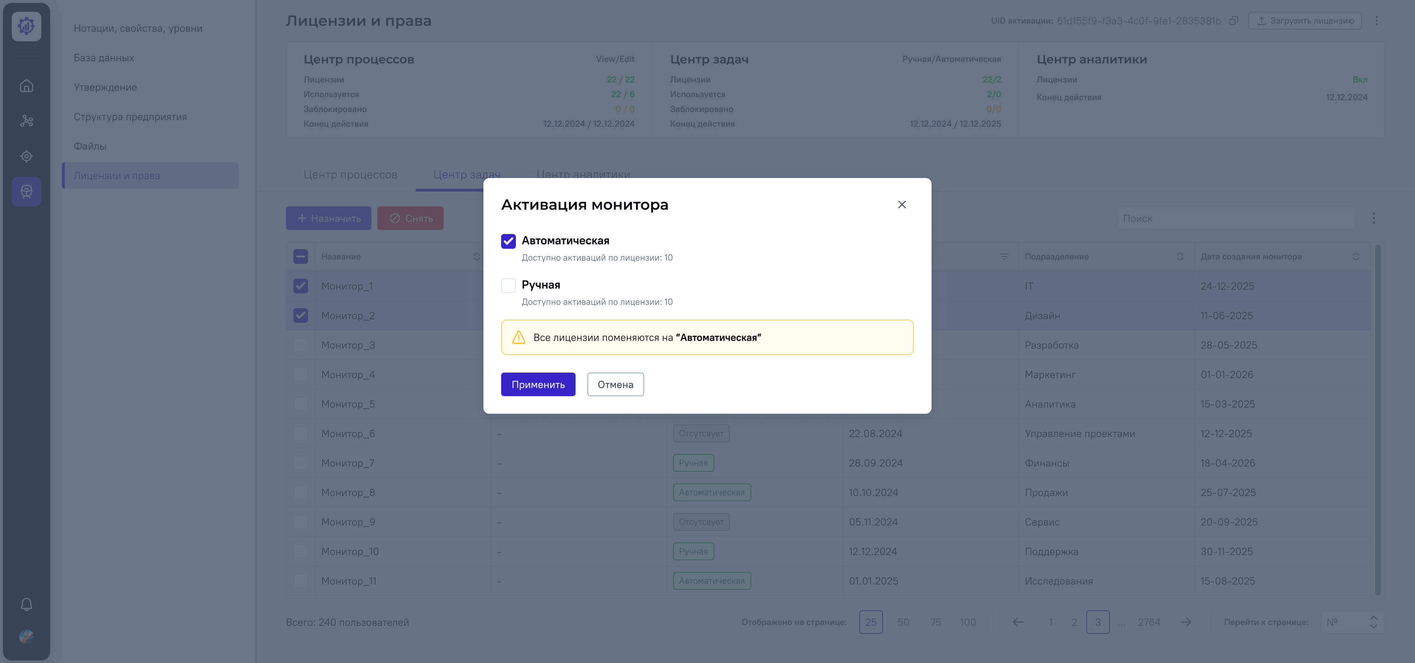1415x663 pixels.
Task: Enable the Ручная activation checkbox
Action: (508, 285)
